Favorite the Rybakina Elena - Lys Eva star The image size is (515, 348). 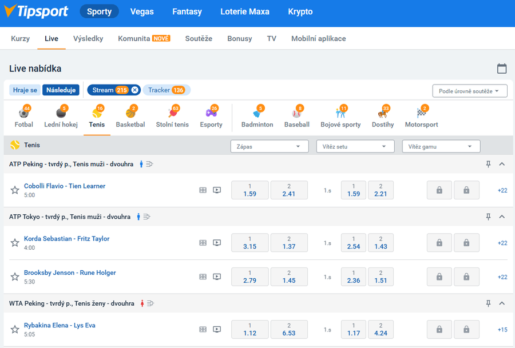(15, 329)
